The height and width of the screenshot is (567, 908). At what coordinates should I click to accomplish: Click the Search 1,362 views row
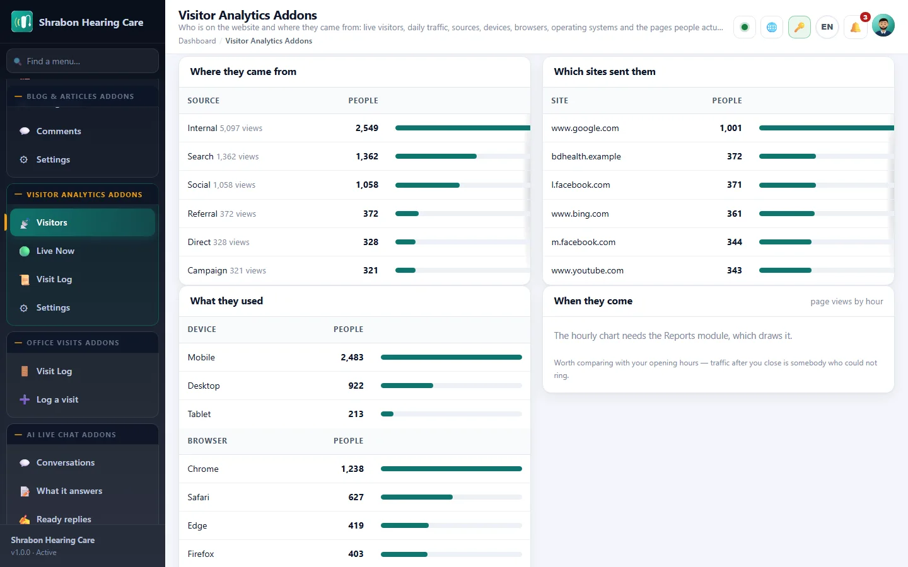coord(354,156)
